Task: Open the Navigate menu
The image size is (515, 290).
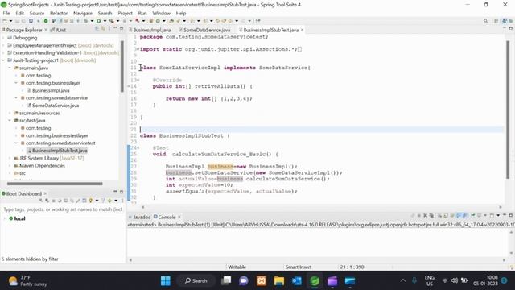Action: pos(83,13)
